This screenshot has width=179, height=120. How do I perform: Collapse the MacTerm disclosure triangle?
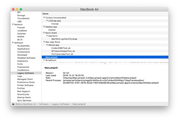coord(47,36)
